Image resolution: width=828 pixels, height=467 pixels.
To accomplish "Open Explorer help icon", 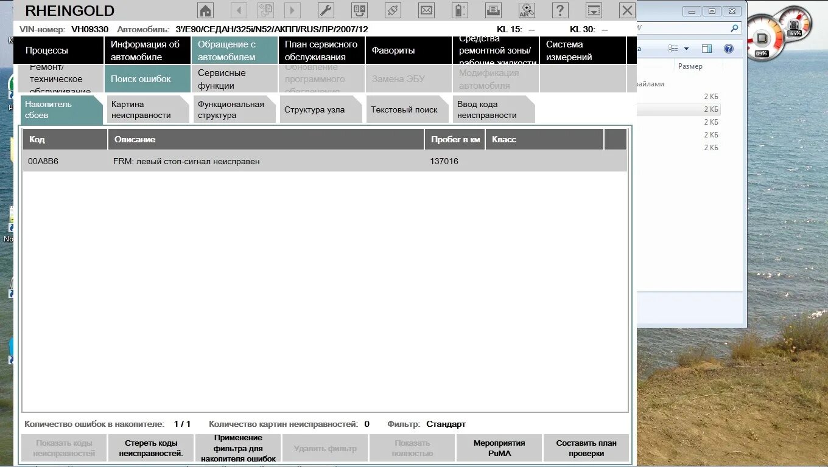I will [x=728, y=49].
